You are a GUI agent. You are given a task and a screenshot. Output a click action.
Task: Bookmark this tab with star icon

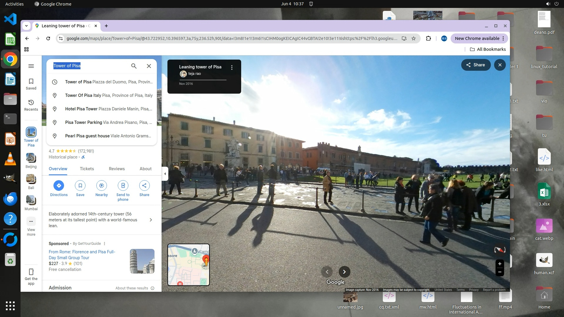(414, 38)
